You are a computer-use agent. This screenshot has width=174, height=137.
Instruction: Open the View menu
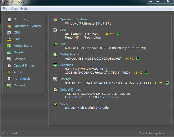pos(14,9)
